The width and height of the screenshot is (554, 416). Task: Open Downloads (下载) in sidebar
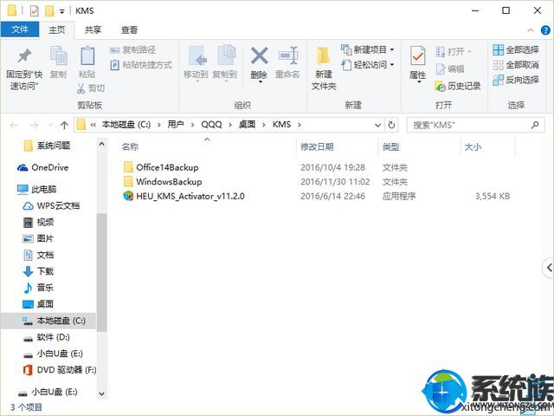(x=38, y=271)
